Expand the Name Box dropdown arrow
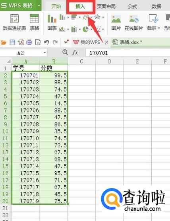Viewport: 170px width, 221px height. point(44,53)
